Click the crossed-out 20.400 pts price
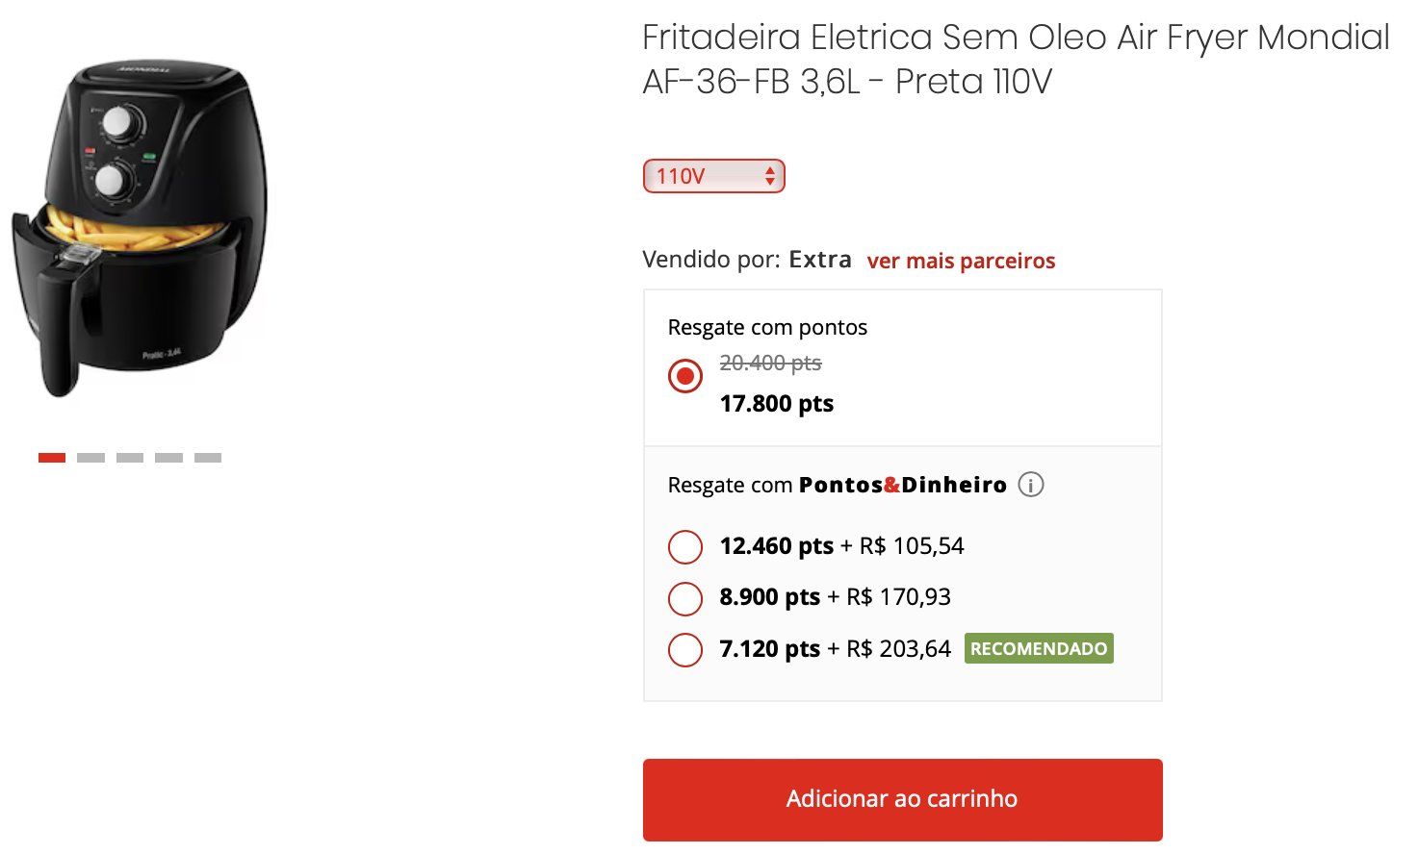Viewport: 1419px width, 854px height. (770, 363)
